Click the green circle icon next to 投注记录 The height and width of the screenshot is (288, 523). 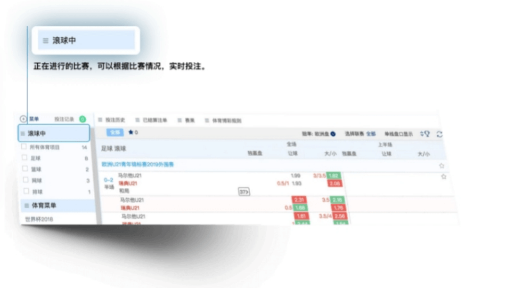tap(82, 120)
